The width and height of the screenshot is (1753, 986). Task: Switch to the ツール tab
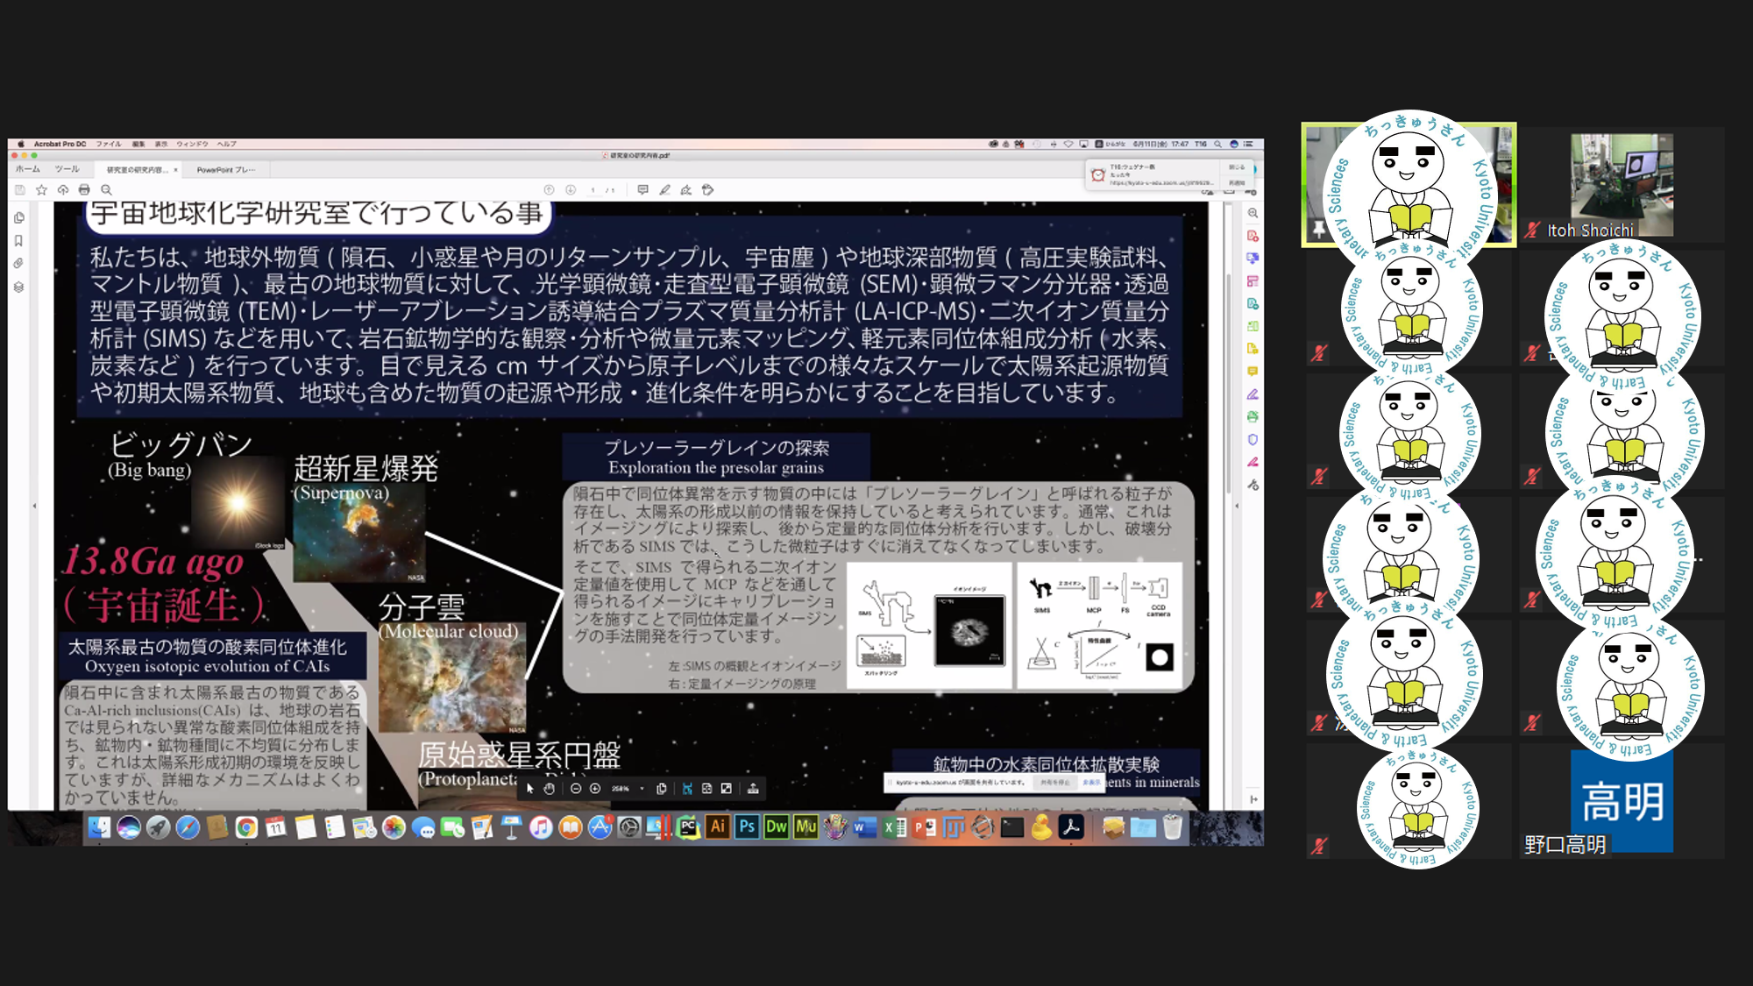[67, 169]
